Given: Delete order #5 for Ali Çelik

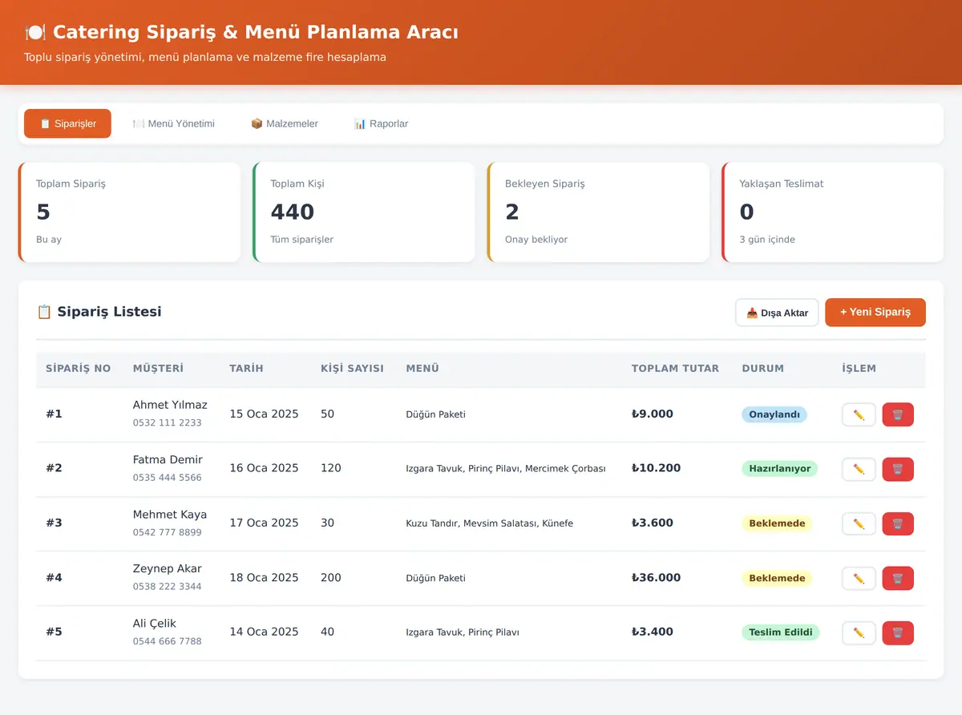Looking at the screenshot, I should [x=898, y=632].
